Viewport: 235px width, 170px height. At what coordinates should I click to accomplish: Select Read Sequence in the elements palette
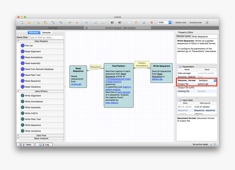tap(42, 81)
